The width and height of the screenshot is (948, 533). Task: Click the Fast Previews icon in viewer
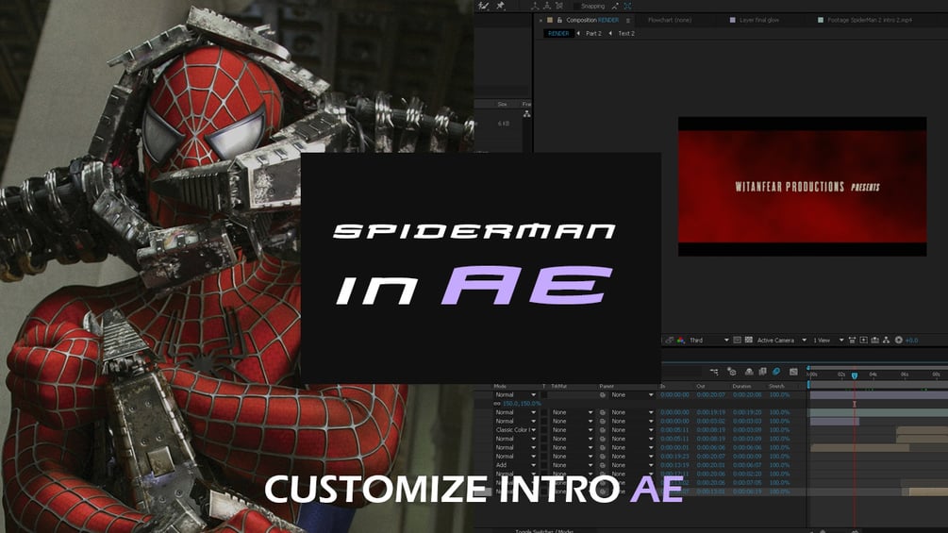[x=863, y=341]
